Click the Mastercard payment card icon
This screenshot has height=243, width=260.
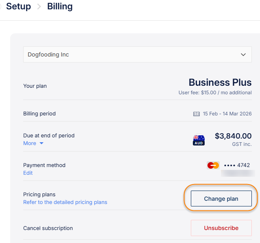213,165
